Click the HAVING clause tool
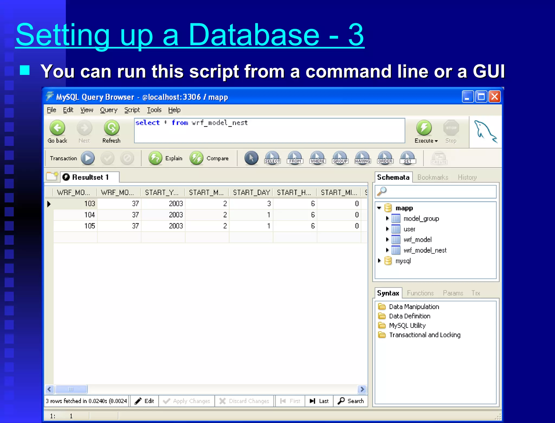The width and height of the screenshot is (555, 423). tap(363, 158)
